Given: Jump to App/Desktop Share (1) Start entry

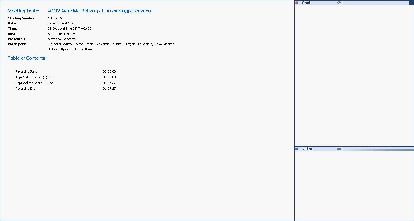Looking at the screenshot, I should (x=35, y=77).
